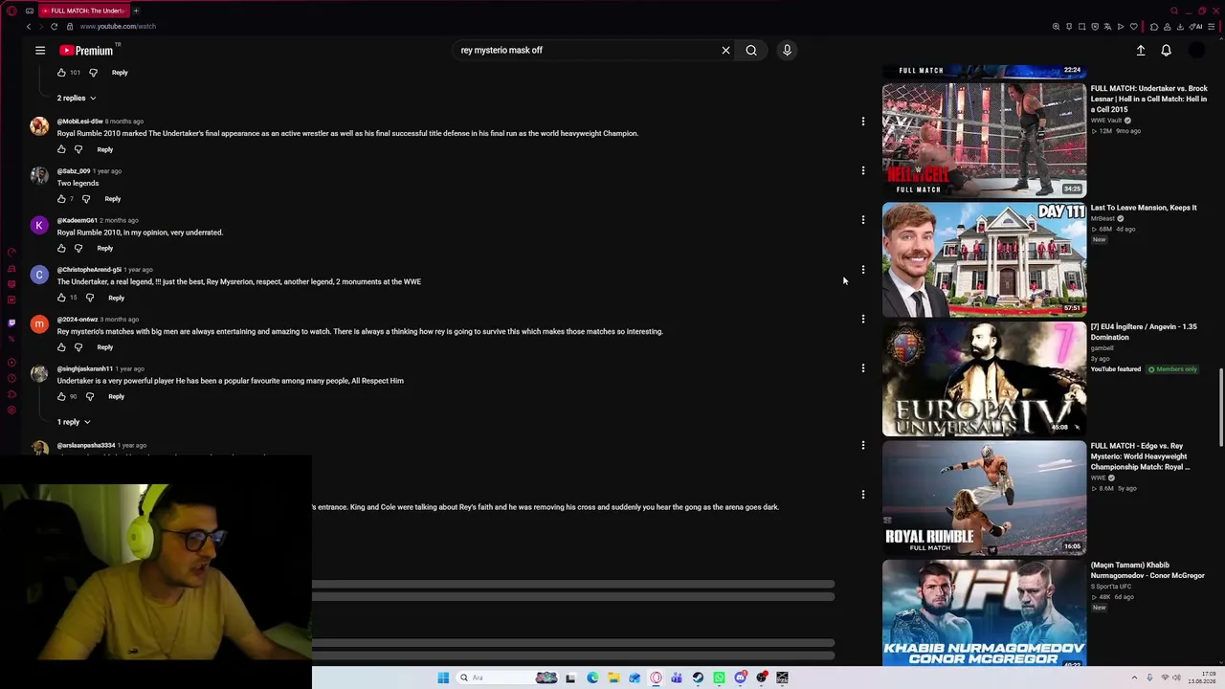This screenshot has width=1225, height=689.
Task: Like the comment by @singhjaskaranh11
Action: (61, 396)
